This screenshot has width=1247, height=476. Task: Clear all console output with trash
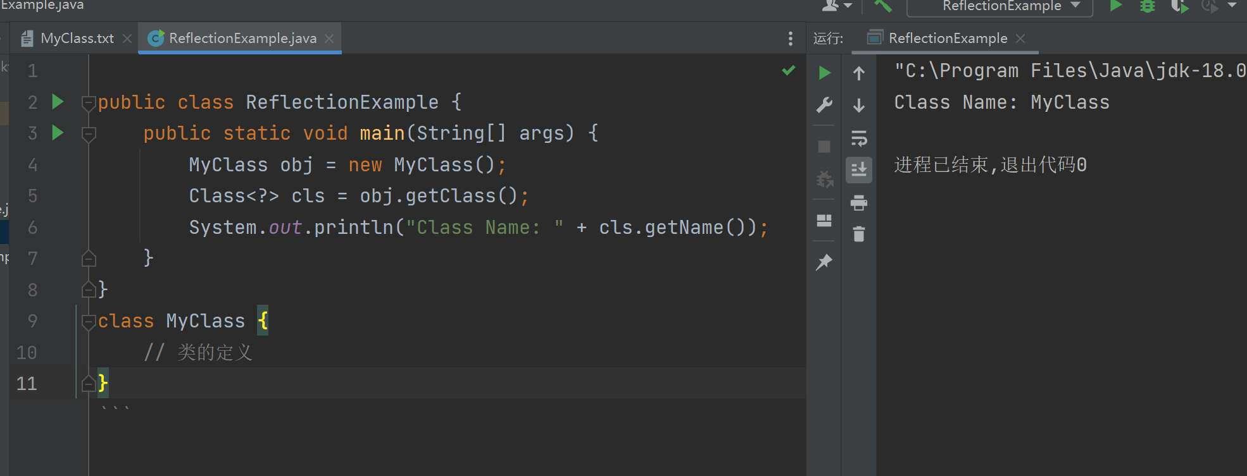[x=859, y=235]
